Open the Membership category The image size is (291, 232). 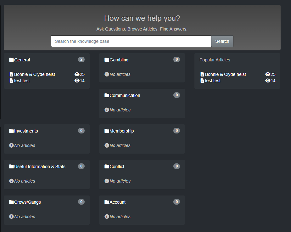[x=121, y=131]
